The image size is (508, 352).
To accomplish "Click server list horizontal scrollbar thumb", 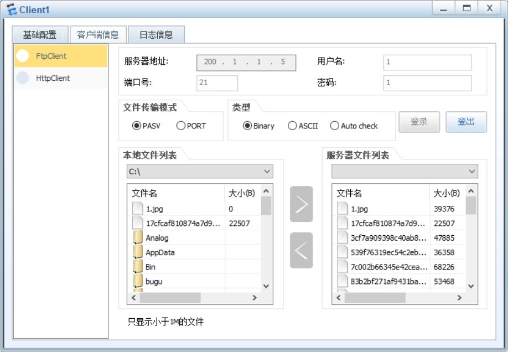I will click(375, 298).
